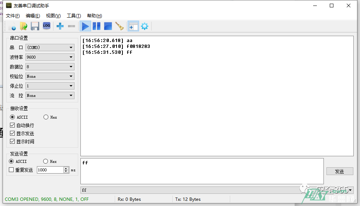Click the blue plus icon
The image size is (360, 206).
click(60, 26)
